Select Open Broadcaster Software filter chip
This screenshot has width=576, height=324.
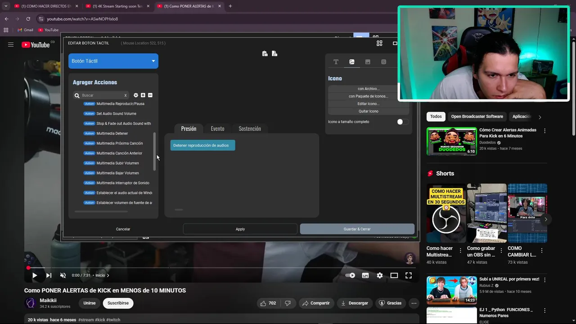point(477,117)
